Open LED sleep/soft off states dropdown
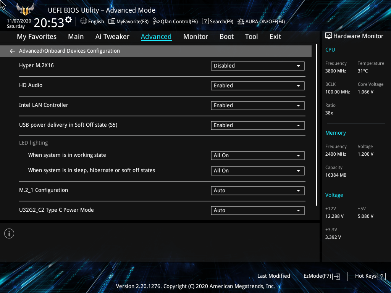Screen dimensions: 391x293 tap(258, 171)
